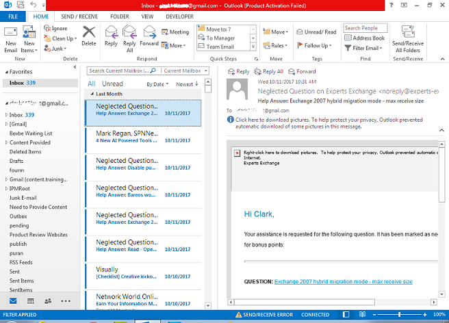Open the FOLDER tab
Image resolution: width=449 pixels, height=323 pixels.
120,16
